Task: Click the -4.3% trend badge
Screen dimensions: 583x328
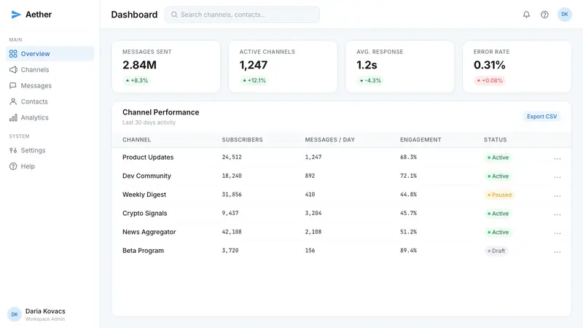Action: click(x=370, y=80)
